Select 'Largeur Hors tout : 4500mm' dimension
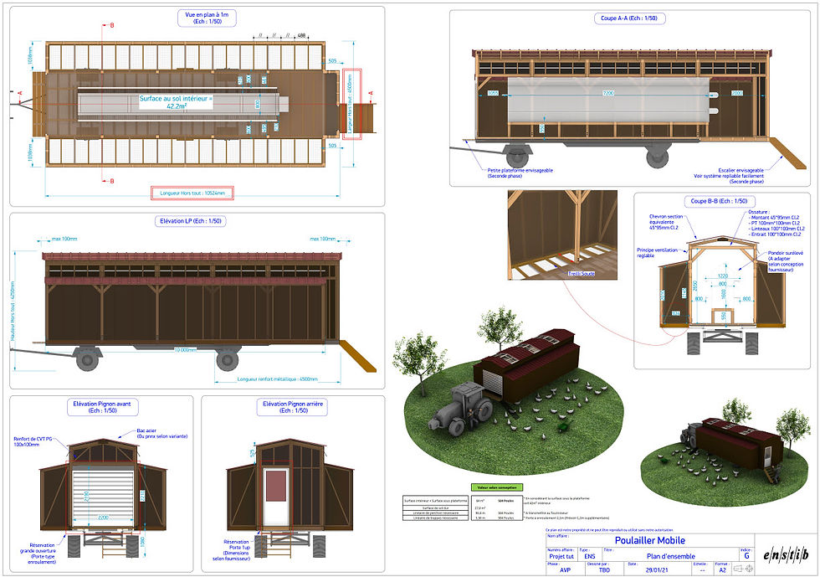The image size is (820, 577). [351, 104]
